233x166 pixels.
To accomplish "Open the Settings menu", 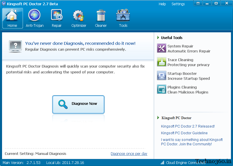I will (x=178, y=4).
